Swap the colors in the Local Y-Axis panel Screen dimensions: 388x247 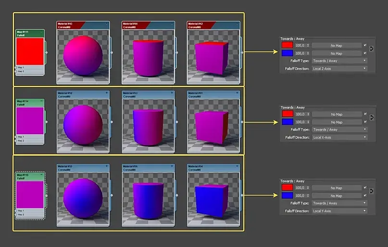[x=372, y=191]
